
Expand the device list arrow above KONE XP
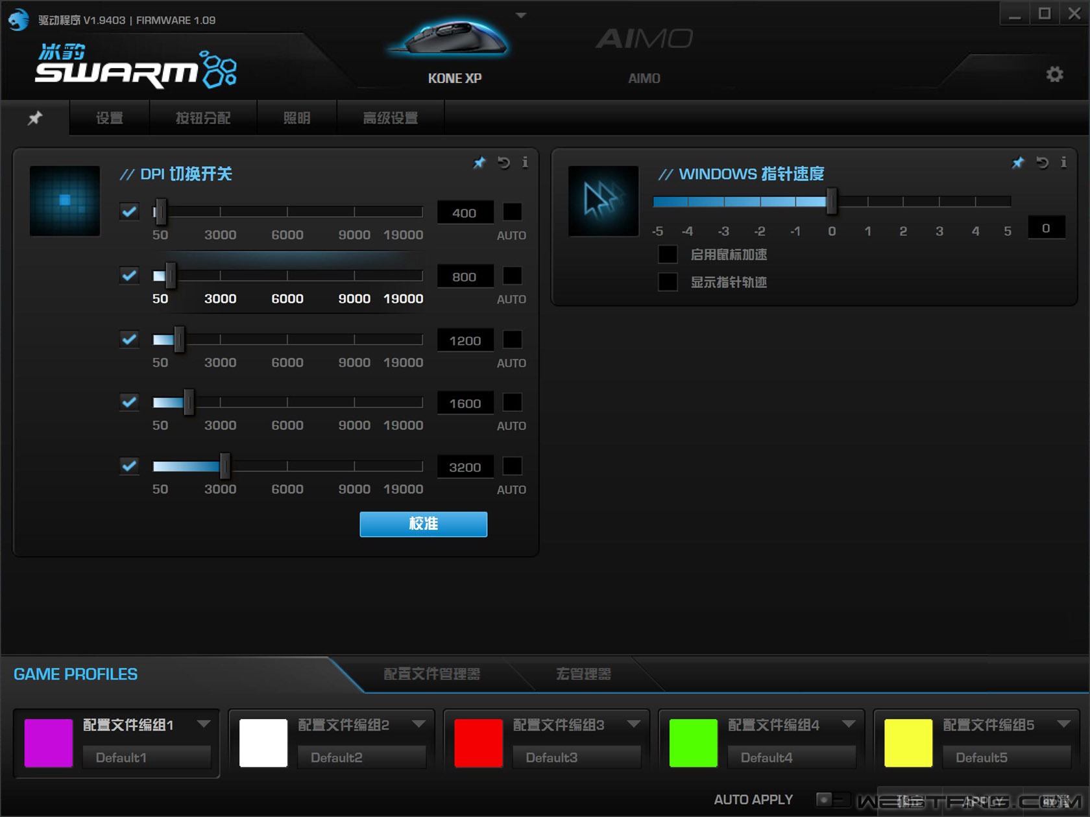point(521,15)
